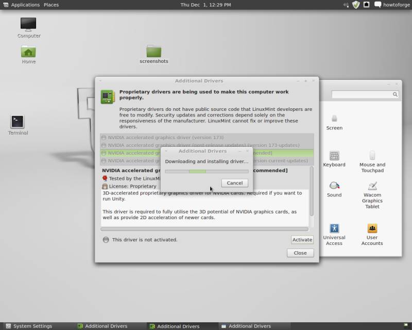Click the workspace switcher in bottom panel corner
The image size is (412, 330).
[x=406, y=325]
